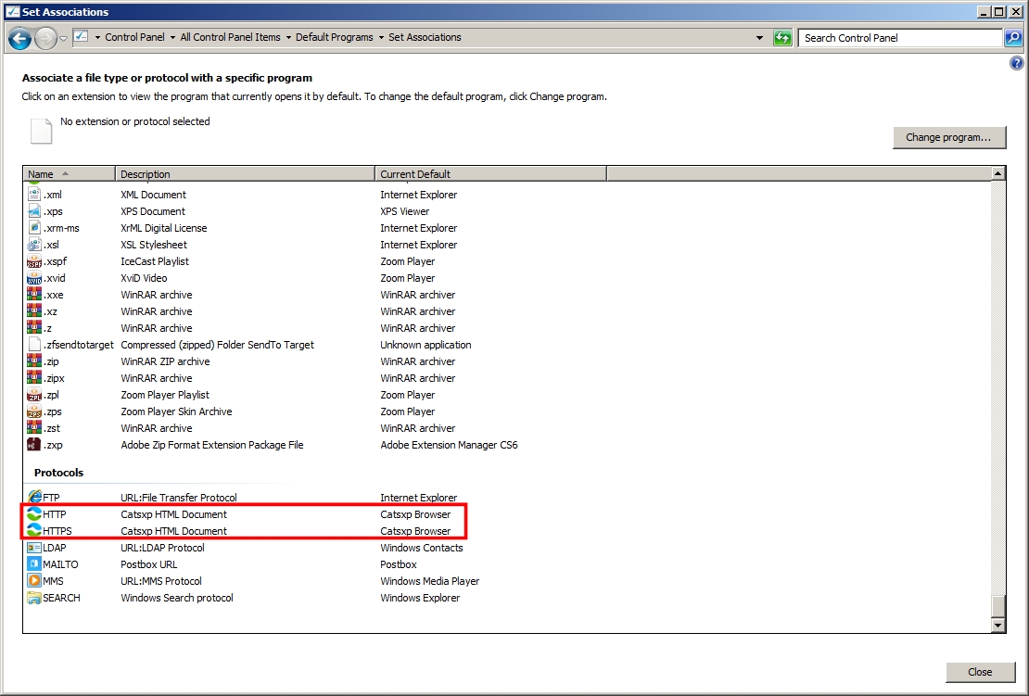Open address bar history dropdown

point(759,38)
